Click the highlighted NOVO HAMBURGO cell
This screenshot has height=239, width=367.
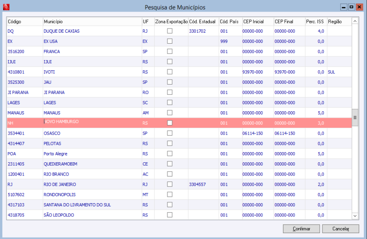coord(93,123)
